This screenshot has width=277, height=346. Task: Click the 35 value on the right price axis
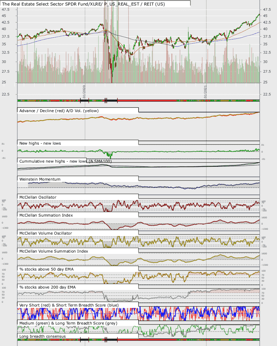coord(265,44)
